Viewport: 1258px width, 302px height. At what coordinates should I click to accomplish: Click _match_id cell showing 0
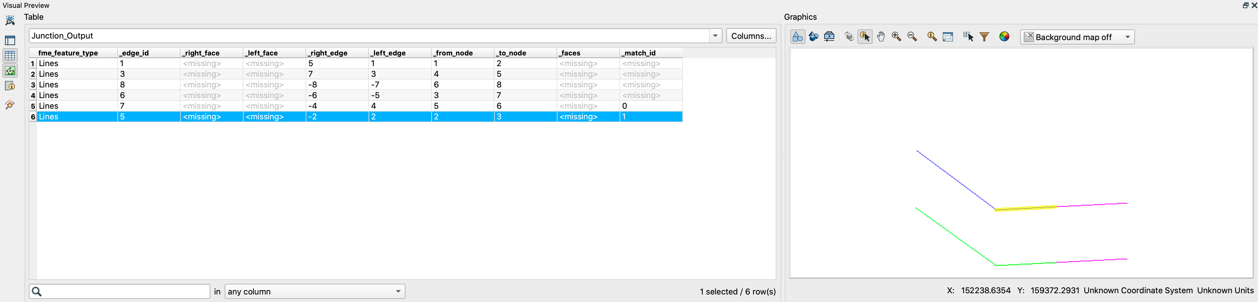pos(651,106)
